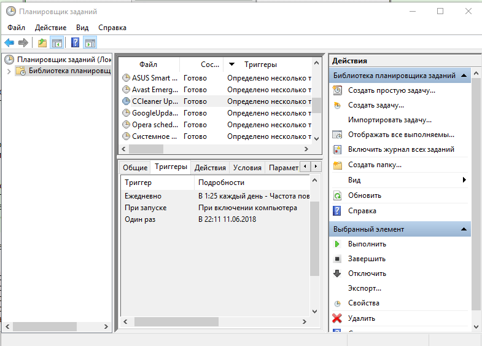This screenshot has width=482, height=346.
Task: Click the clock icon of CCleaner Up task
Action: click(126, 101)
